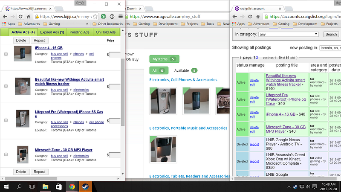
Task: Filter VarageSale items by Available
Action: point(185,70)
